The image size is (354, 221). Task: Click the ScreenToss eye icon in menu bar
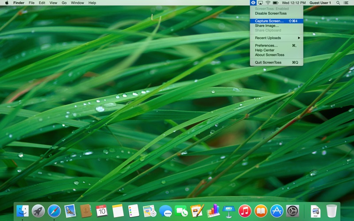coord(253,3)
